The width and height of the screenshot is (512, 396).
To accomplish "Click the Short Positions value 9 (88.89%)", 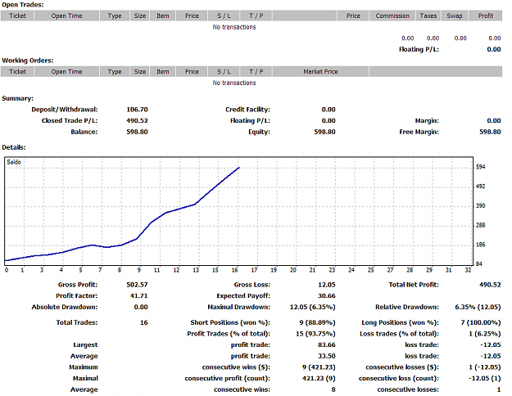I will [317, 322].
